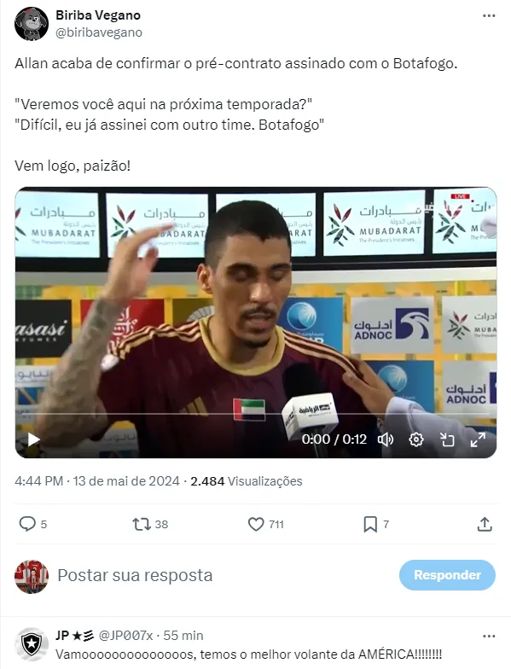The image size is (511, 669).
Task: Open JP's Botafogo profile avatar
Action: coord(31,644)
